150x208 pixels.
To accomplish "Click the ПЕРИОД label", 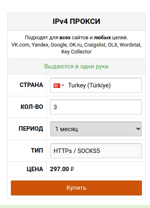I will [x=31, y=129].
